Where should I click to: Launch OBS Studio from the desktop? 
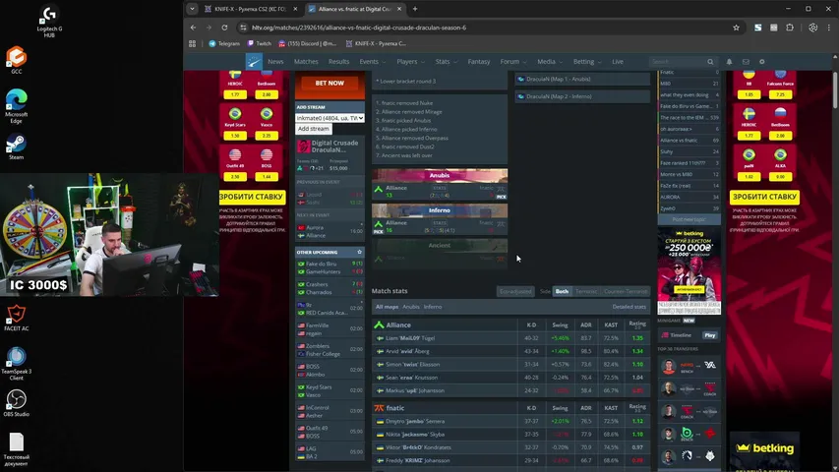point(16,402)
